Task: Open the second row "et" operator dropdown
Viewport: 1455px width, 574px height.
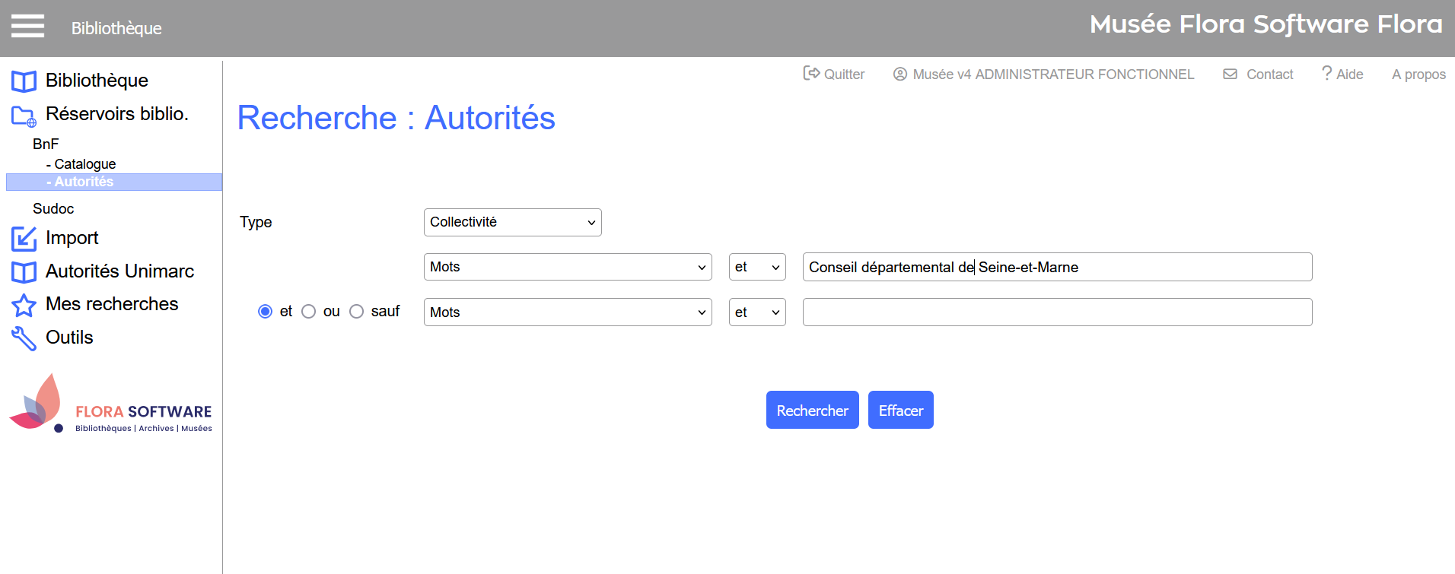Action: 756,312
